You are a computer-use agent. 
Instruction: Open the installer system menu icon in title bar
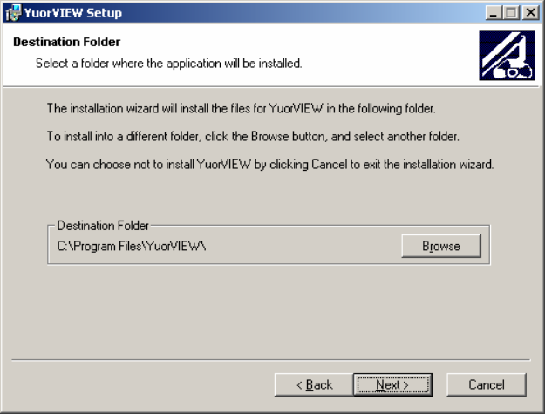click(12, 13)
